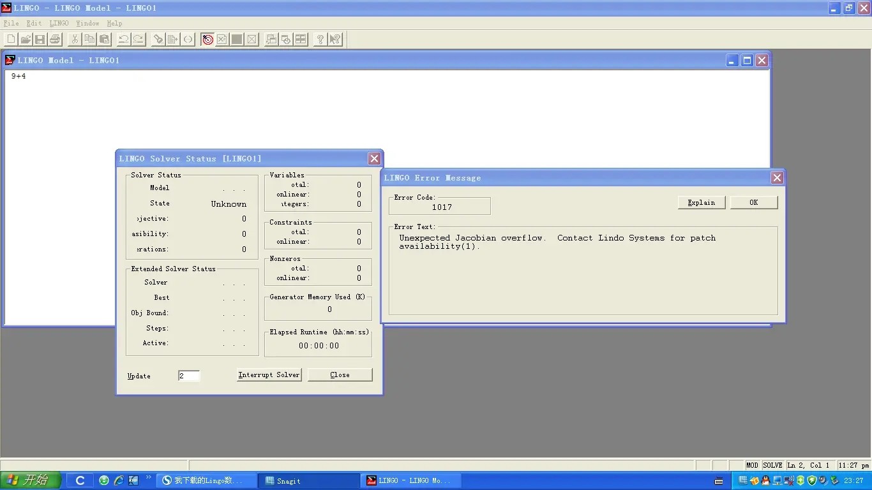872x490 pixels.
Task: Click the MOD indicator in status bar
Action: (x=752, y=465)
